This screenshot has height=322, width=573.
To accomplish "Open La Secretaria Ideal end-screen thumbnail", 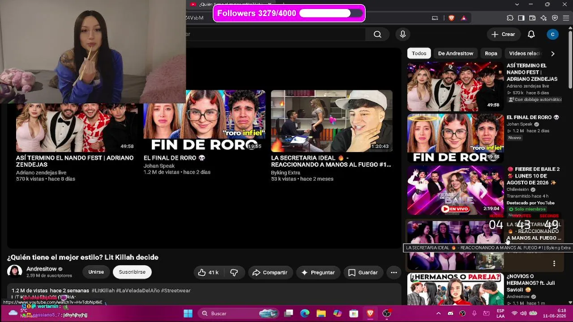I will click(332, 121).
